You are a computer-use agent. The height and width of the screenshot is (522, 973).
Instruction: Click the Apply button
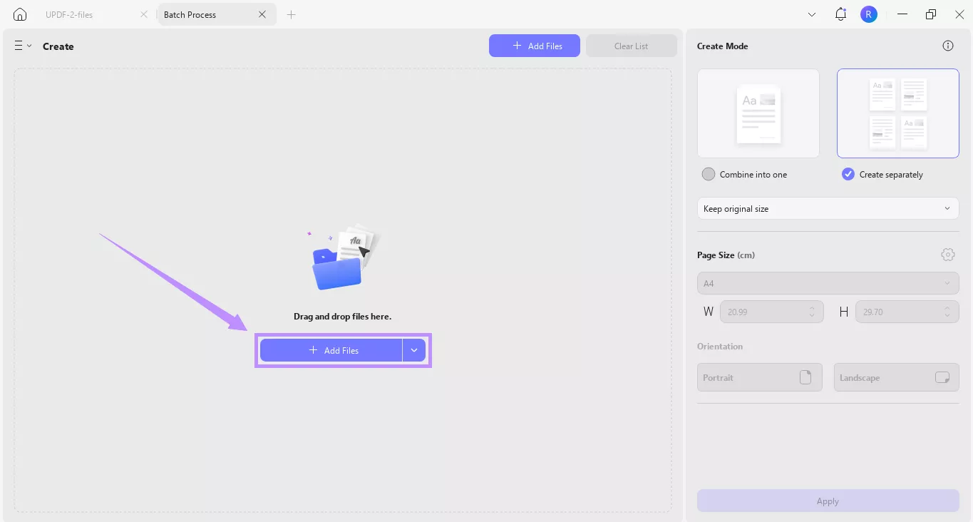827,501
